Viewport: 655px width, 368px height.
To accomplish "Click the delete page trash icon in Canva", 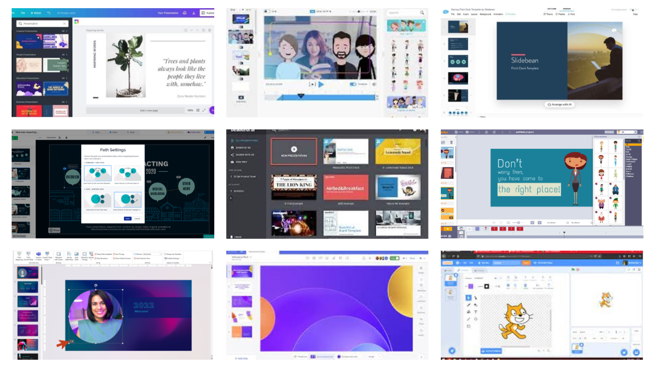I will [209, 30].
